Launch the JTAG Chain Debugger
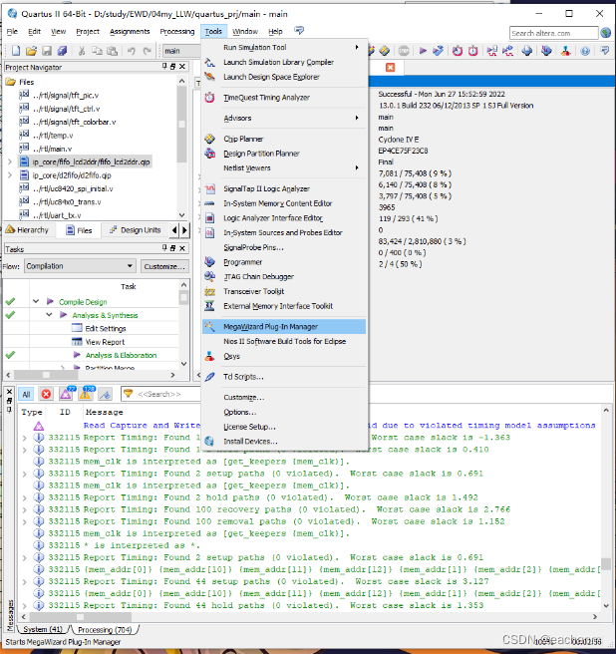 [x=257, y=276]
